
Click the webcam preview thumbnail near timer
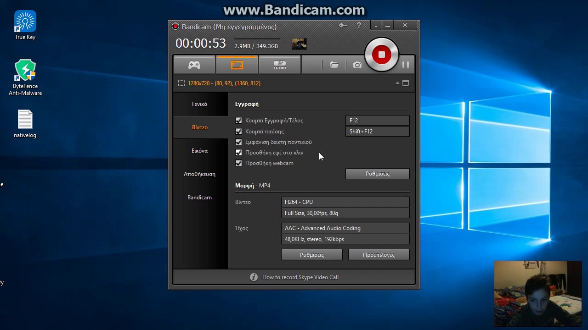299,44
